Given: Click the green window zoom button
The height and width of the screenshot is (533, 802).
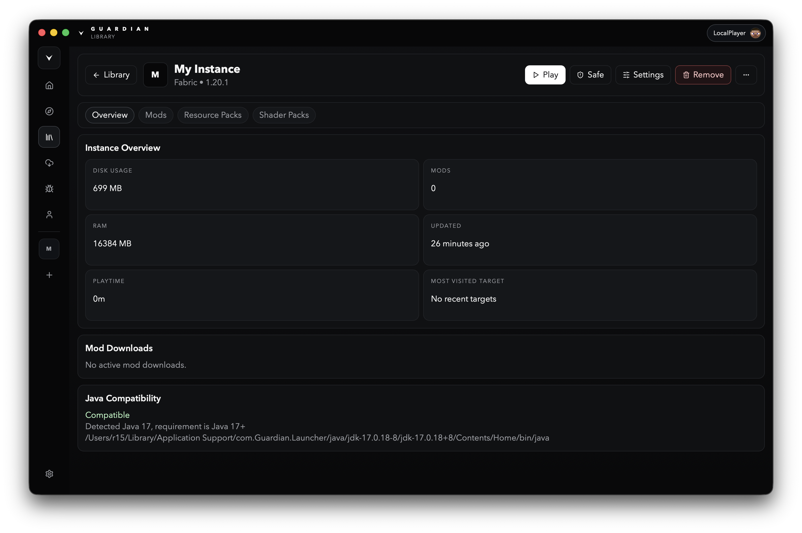Looking at the screenshot, I should pyautogui.click(x=66, y=33).
